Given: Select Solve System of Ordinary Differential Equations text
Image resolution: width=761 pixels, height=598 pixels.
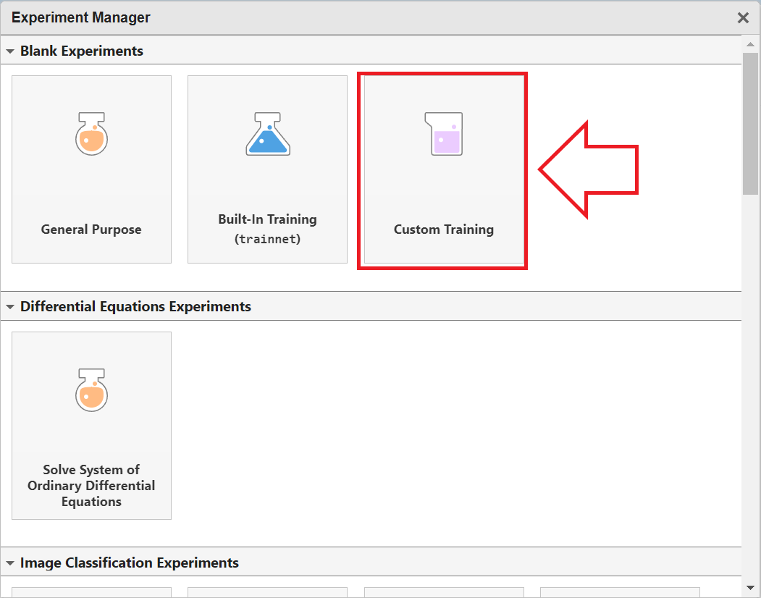Looking at the screenshot, I should coord(91,485).
